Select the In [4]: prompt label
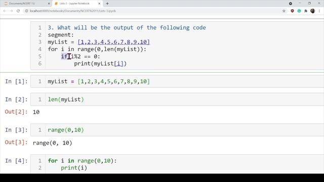Viewport: 324px width, 182px height. [16, 161]
